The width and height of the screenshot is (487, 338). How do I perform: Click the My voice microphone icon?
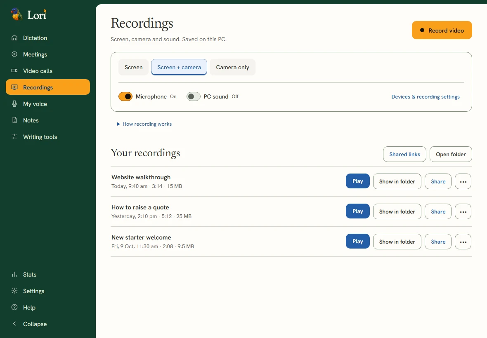[14, 103]
